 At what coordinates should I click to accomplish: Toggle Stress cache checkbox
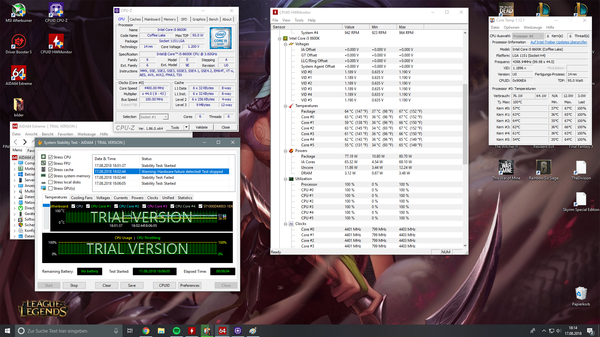tap(50, 170)
